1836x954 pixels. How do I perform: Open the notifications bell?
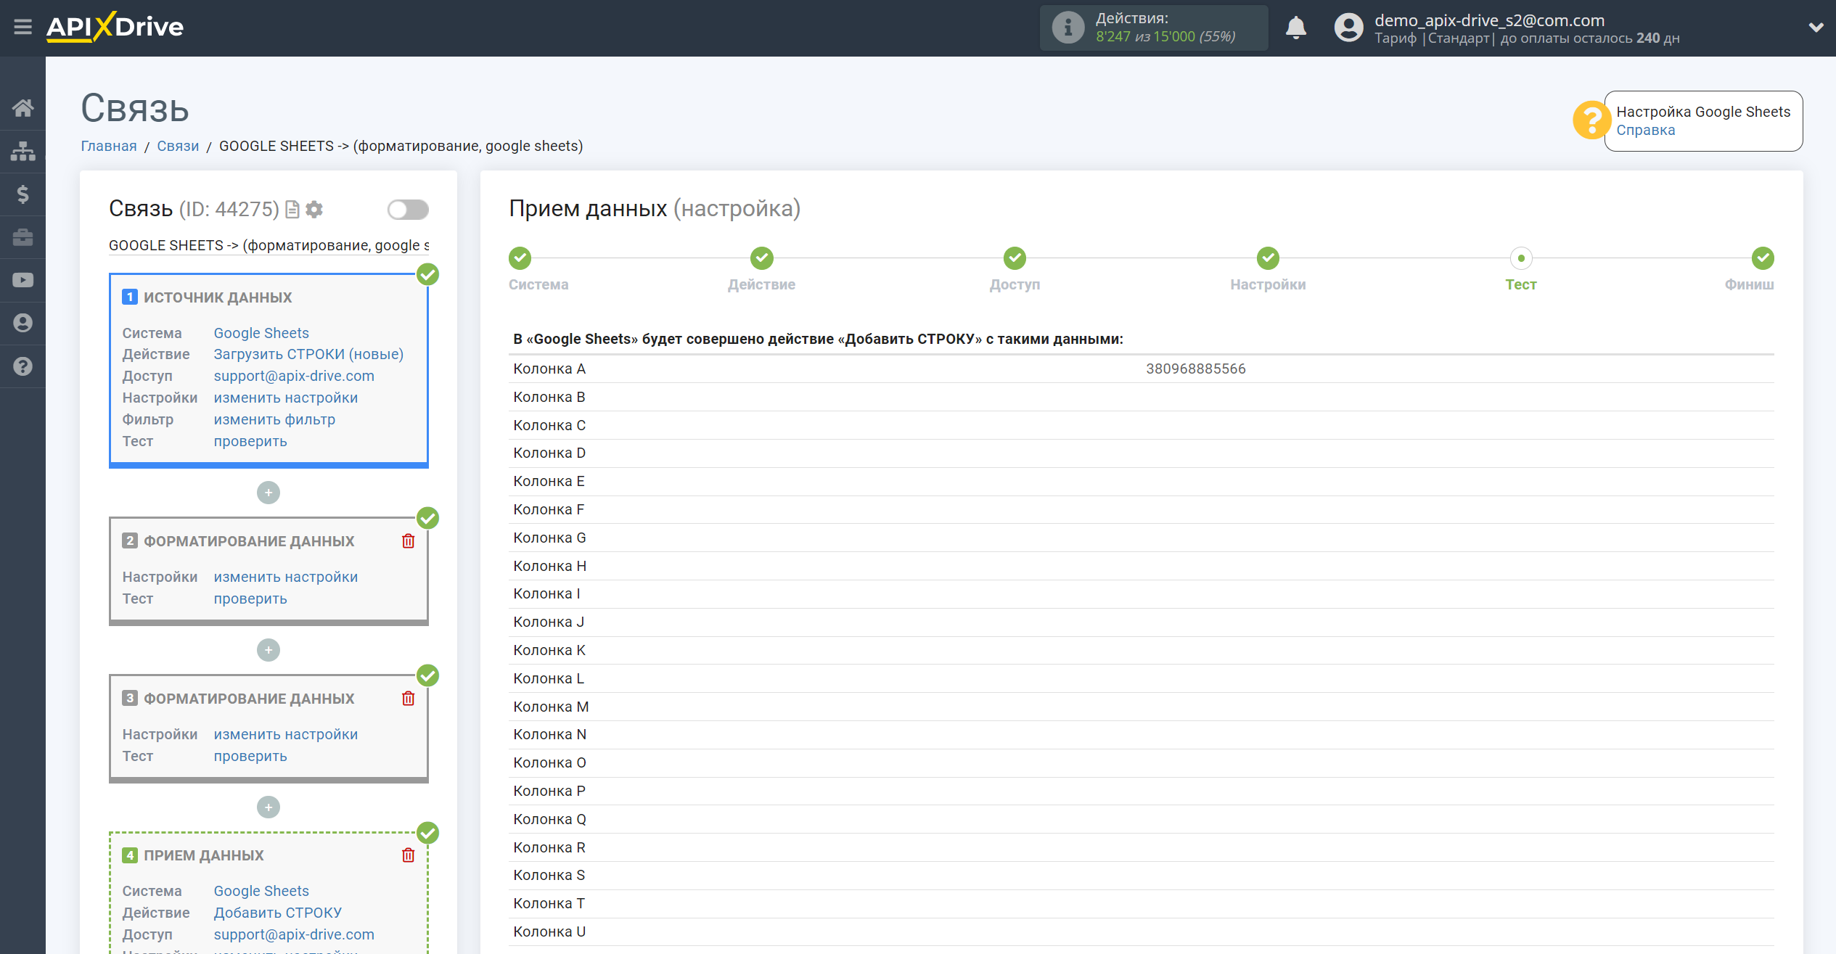click(1295, 28)
